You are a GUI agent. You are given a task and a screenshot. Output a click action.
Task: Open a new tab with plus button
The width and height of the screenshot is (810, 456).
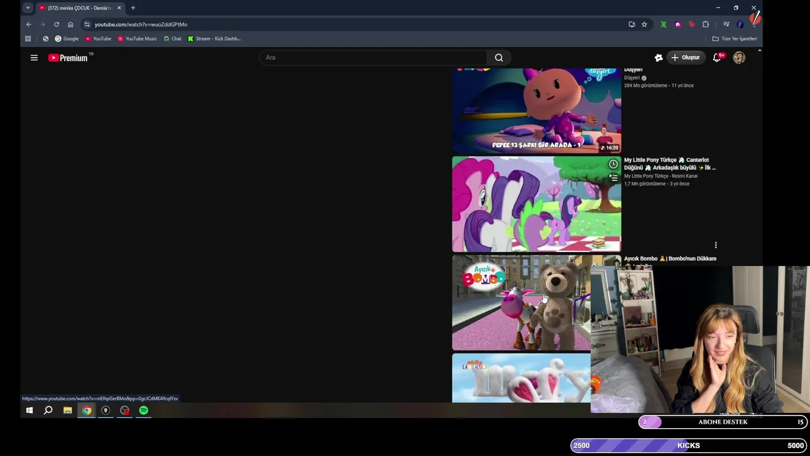[x=133, y=8]
